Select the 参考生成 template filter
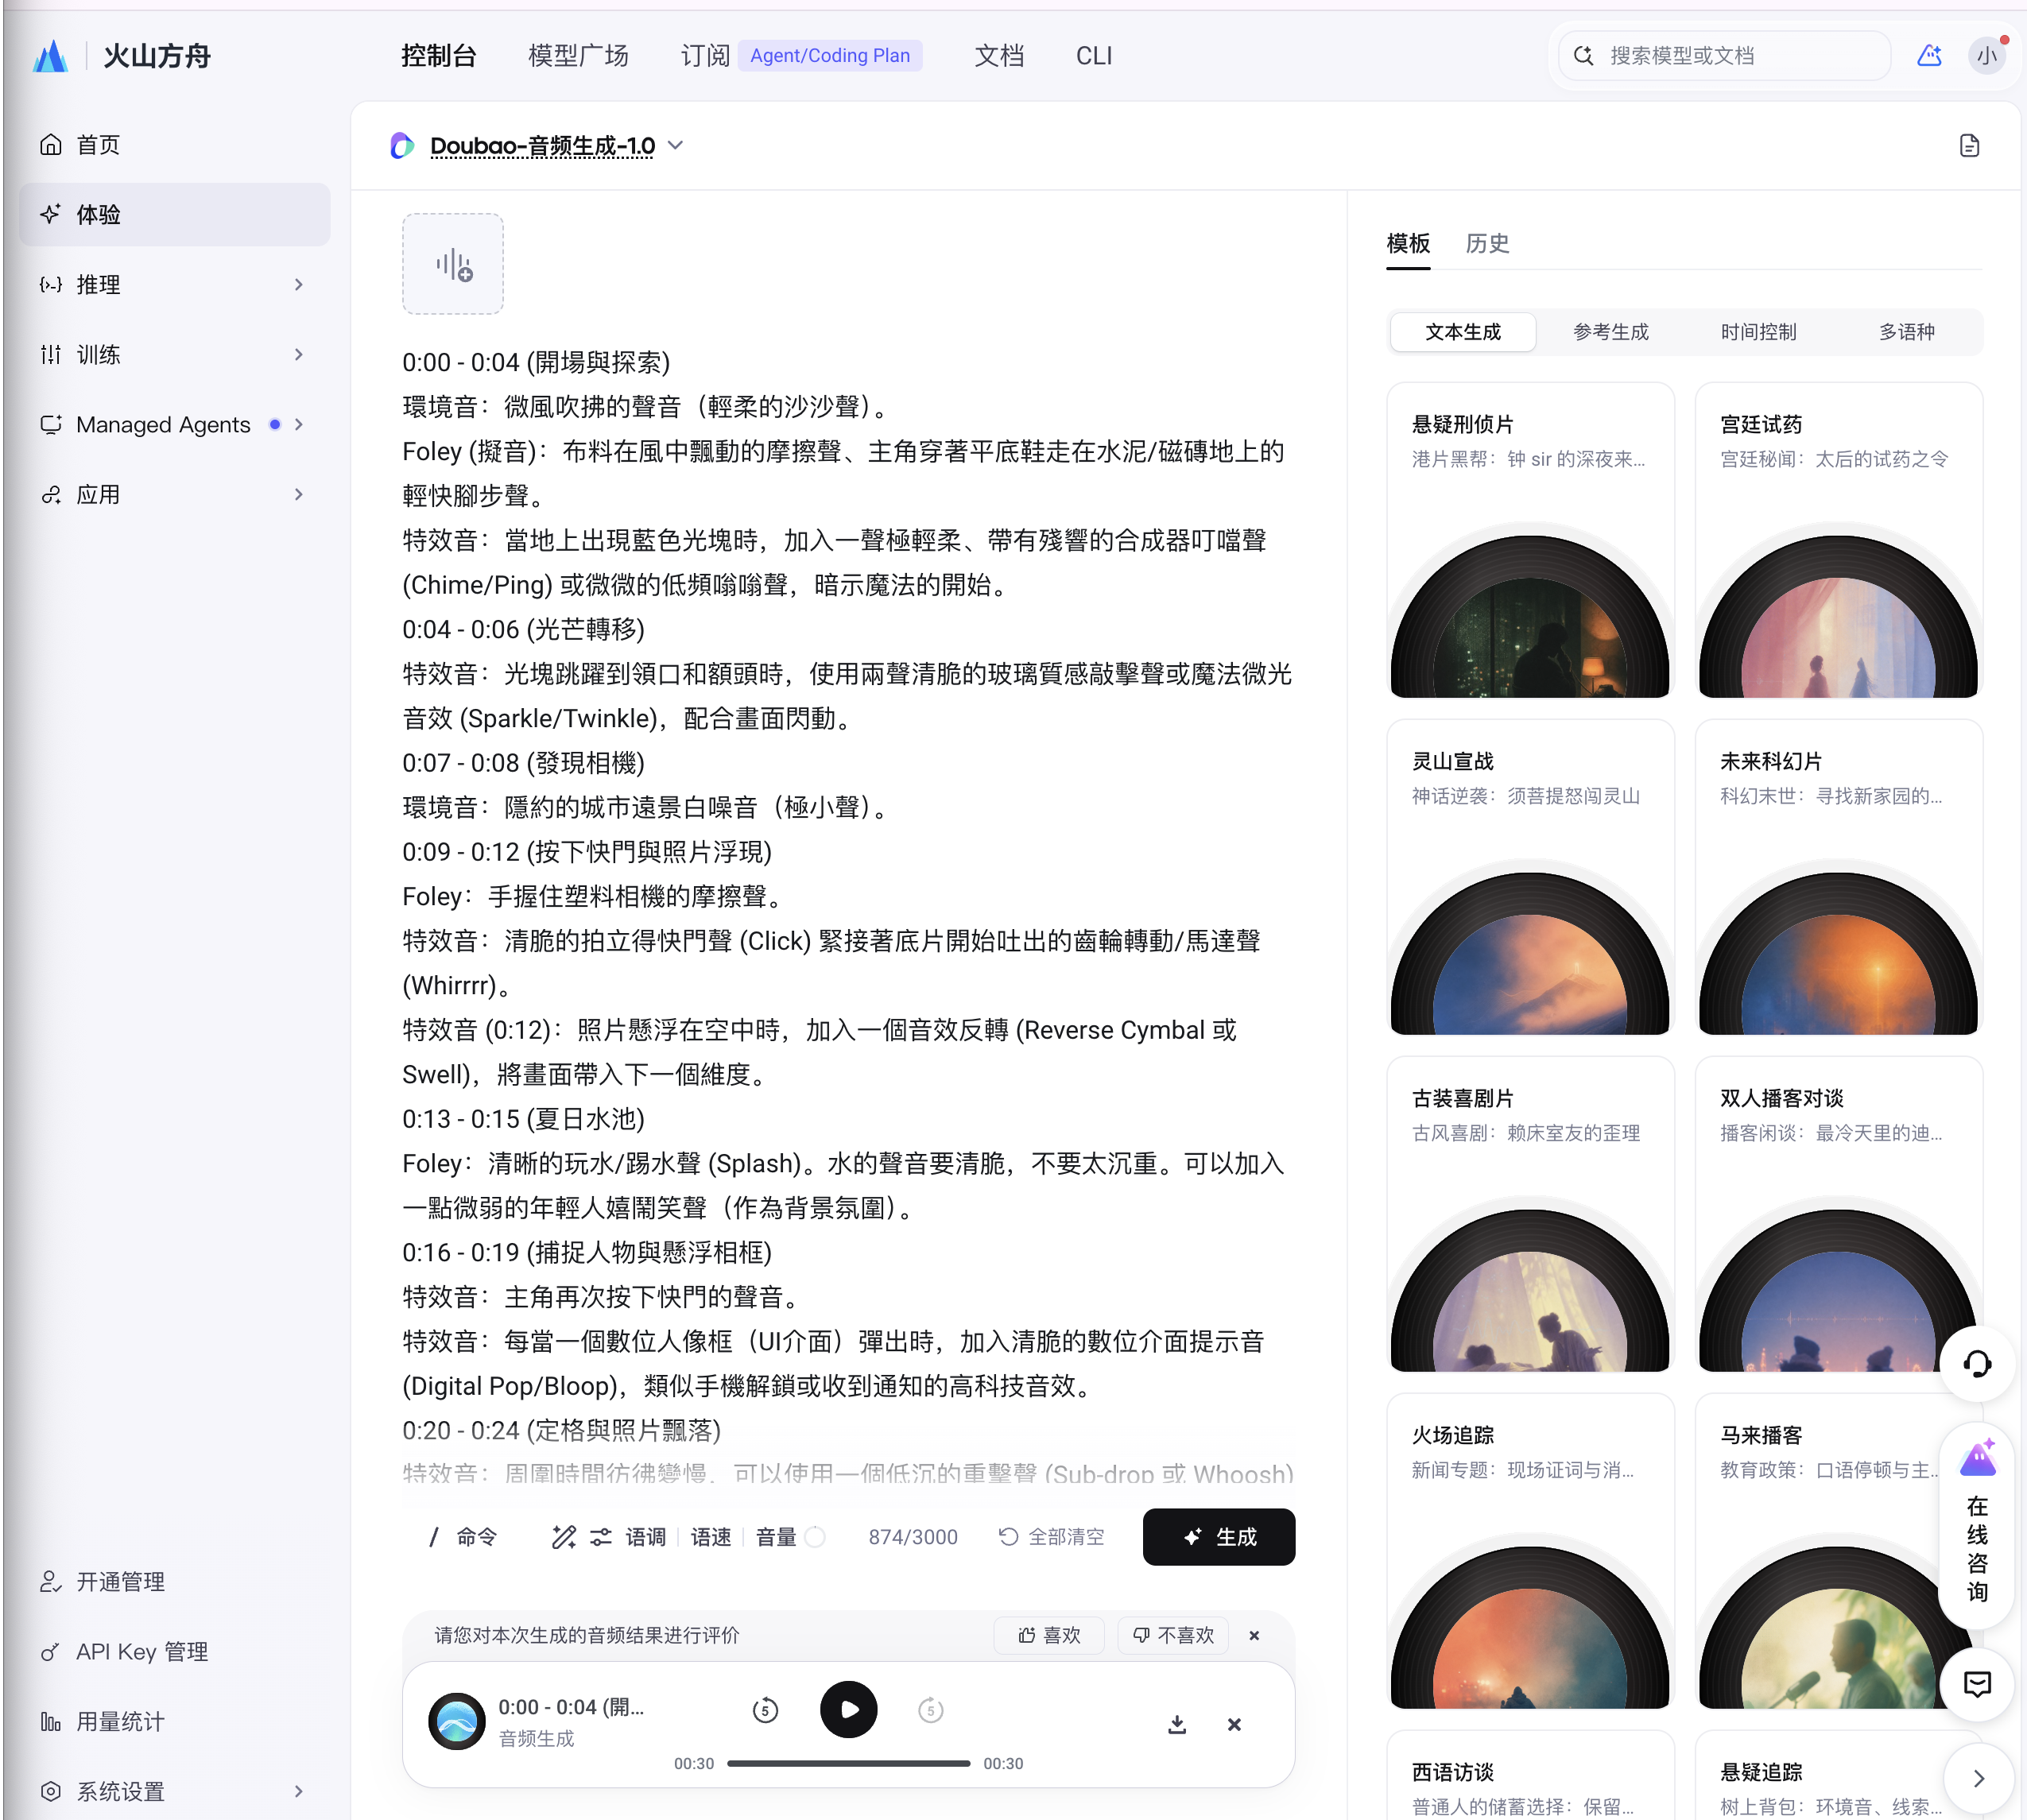This screenshot has height=1820, width=2027. (1611, 332)
